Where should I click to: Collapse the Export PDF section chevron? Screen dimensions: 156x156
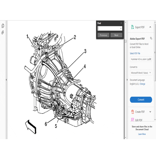coord(150,27)
